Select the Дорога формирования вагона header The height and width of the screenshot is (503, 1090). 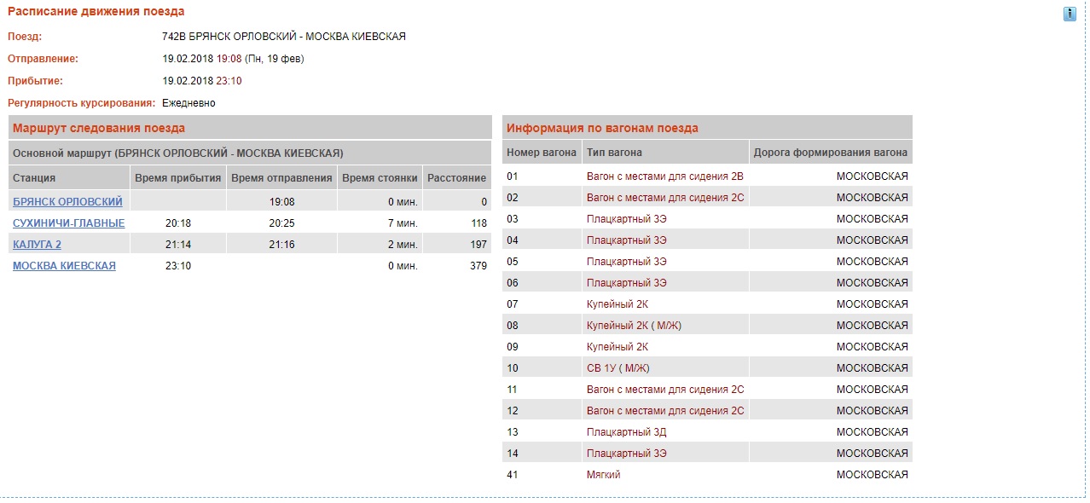pos(830,153)
